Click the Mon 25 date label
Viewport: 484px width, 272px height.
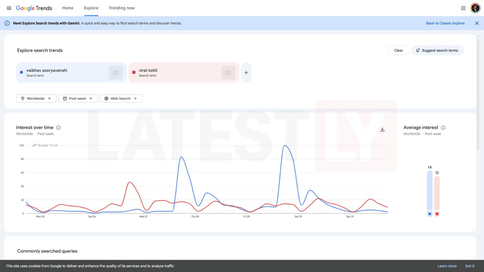click(40, 216)
